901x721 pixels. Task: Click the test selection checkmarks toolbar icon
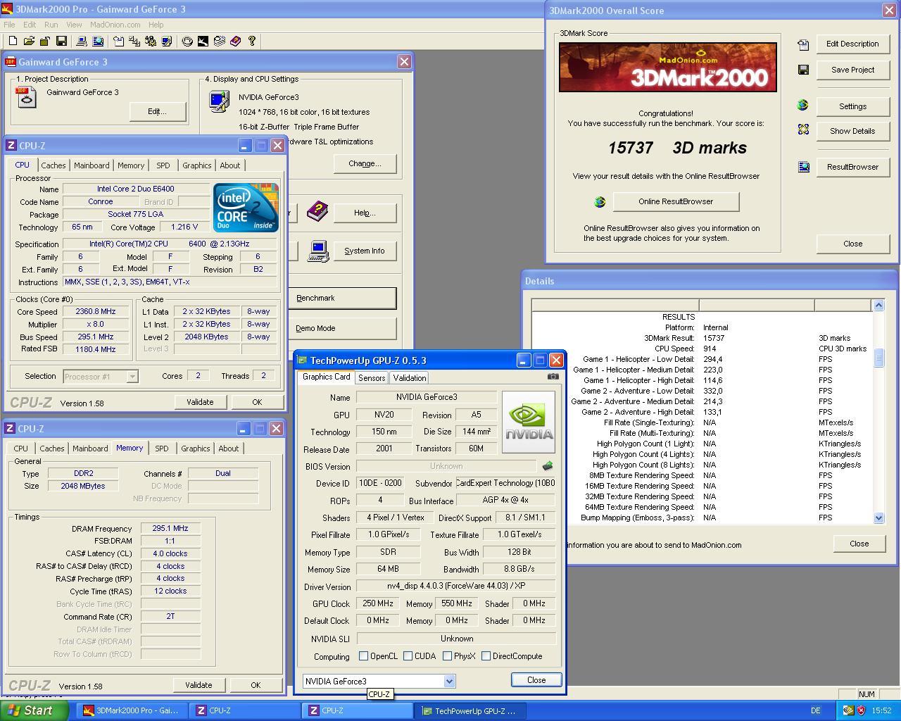[x=134, y=42]
